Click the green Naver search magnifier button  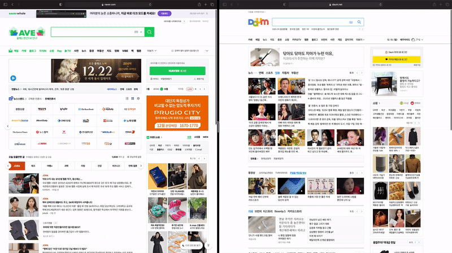click(149, 32)
